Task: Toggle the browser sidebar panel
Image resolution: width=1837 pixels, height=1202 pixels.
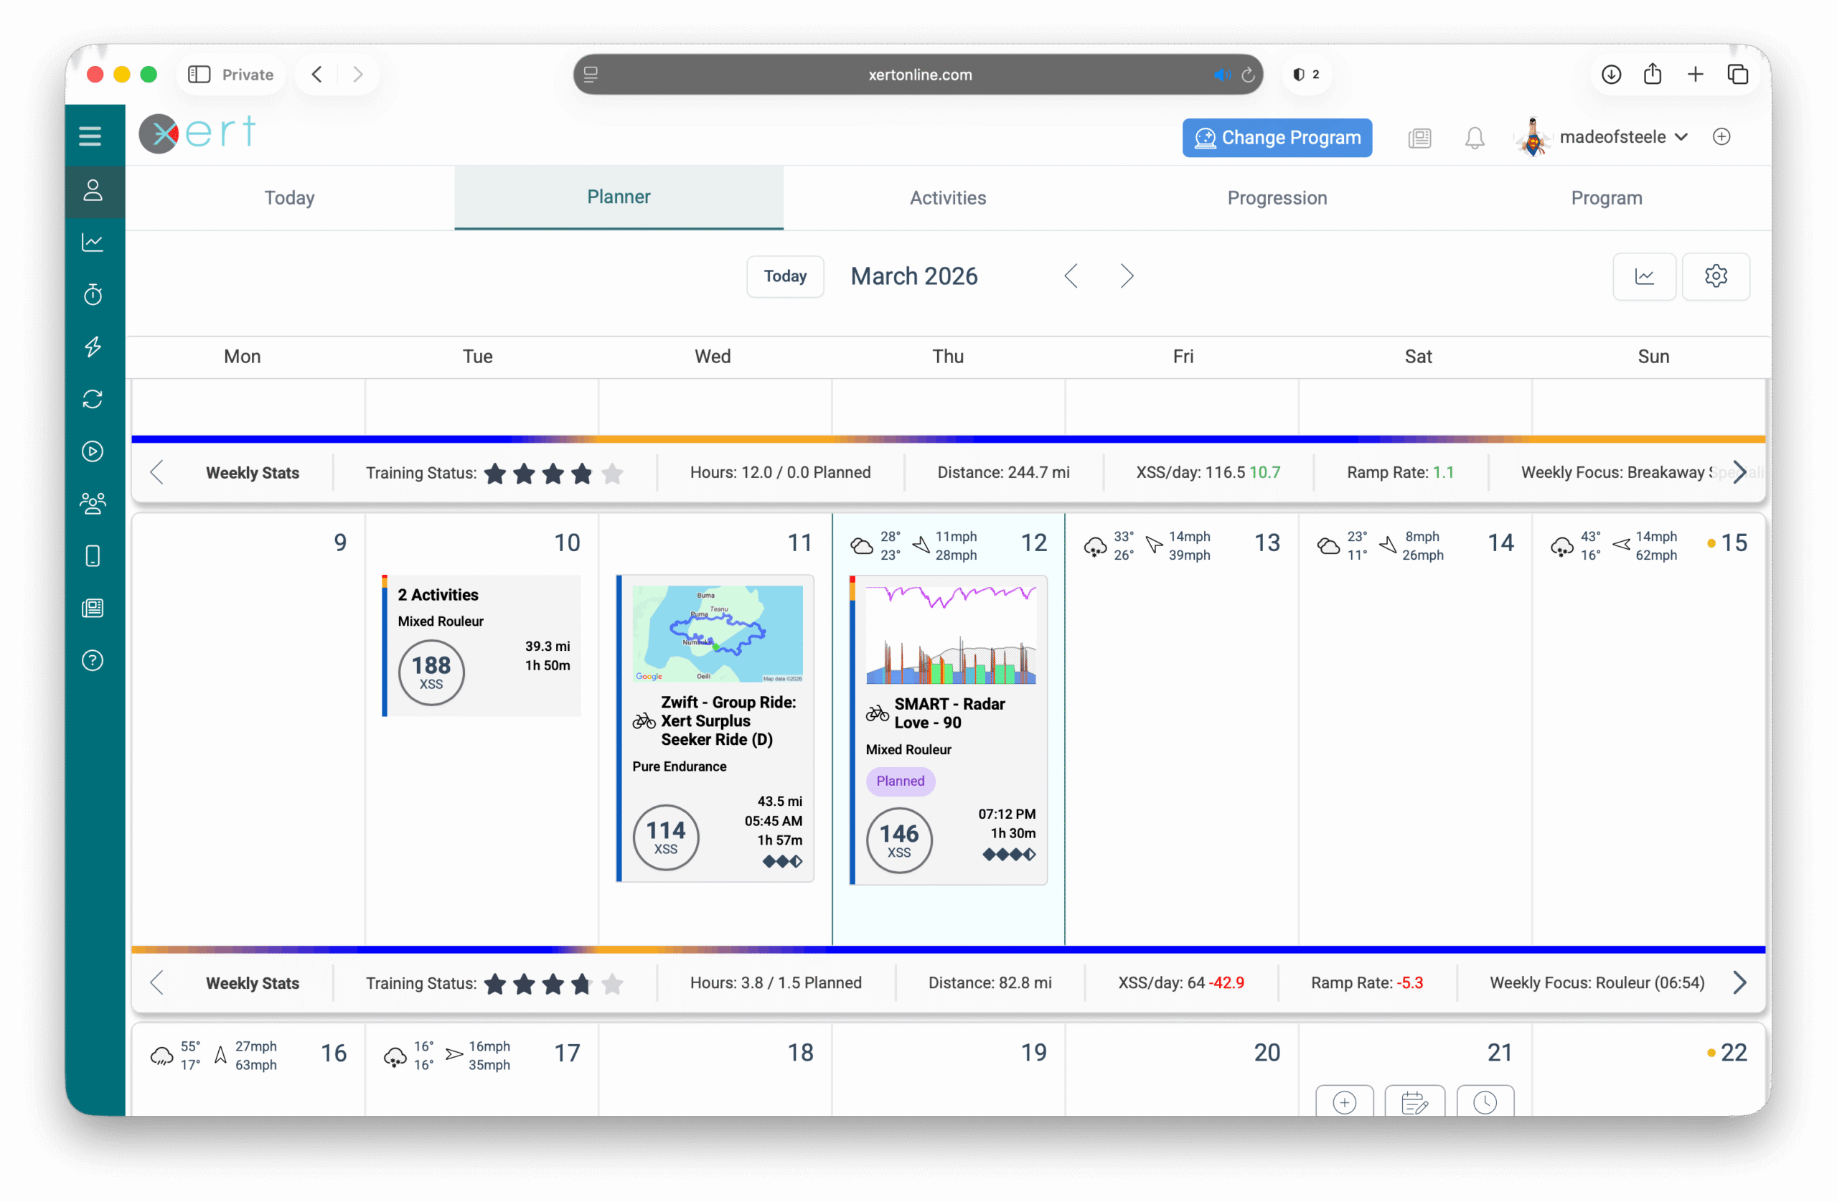Action: tap(199, 74)
